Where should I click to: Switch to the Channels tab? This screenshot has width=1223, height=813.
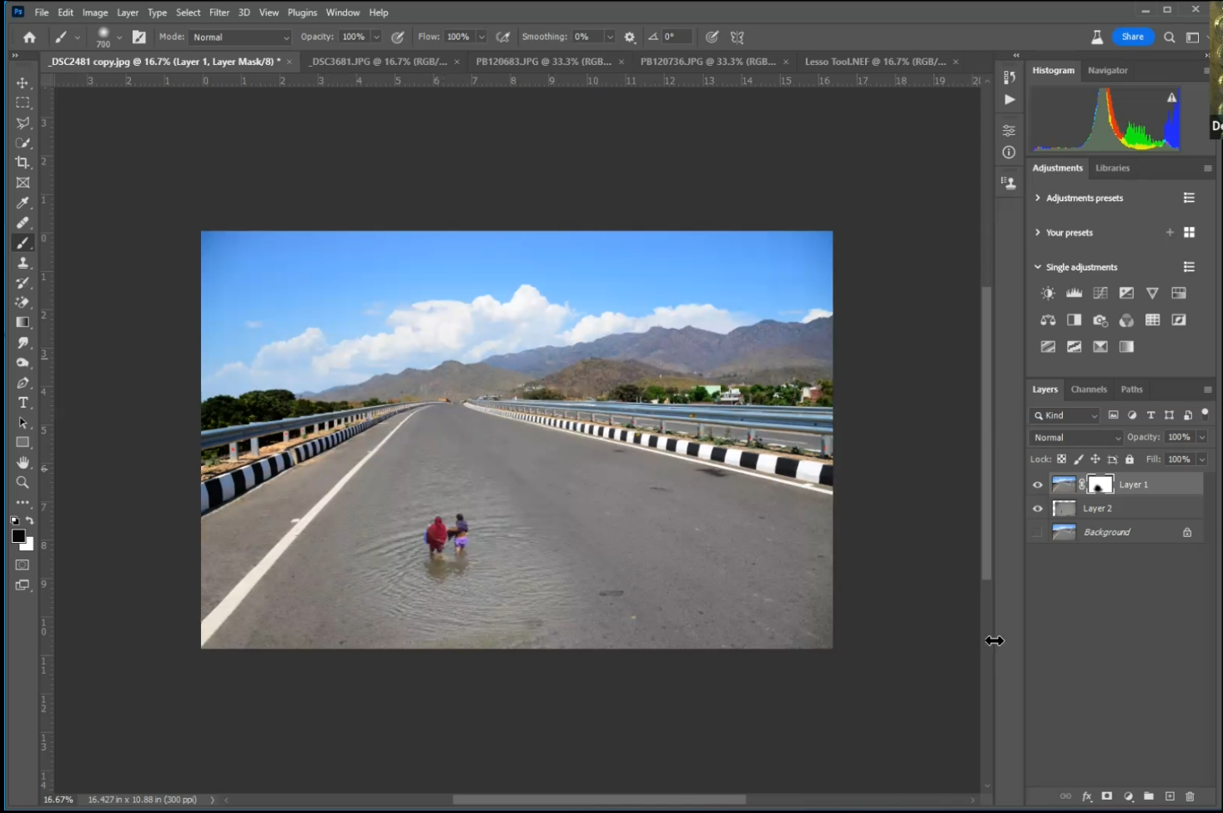click(1089, 389)
